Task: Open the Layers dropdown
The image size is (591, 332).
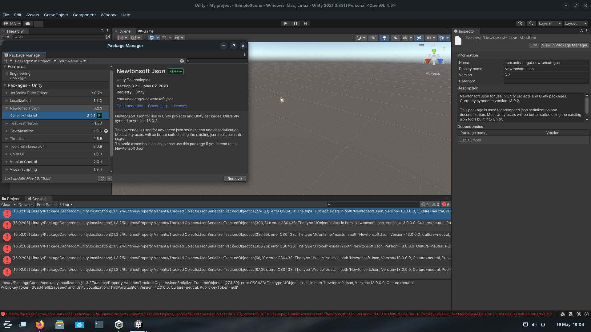Action: (x=549, y=23)
